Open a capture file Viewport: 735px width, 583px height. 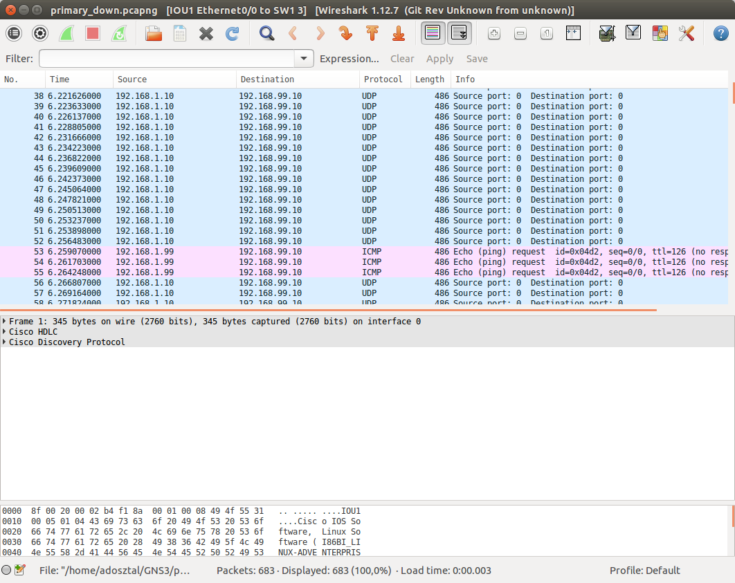point(153,33)
